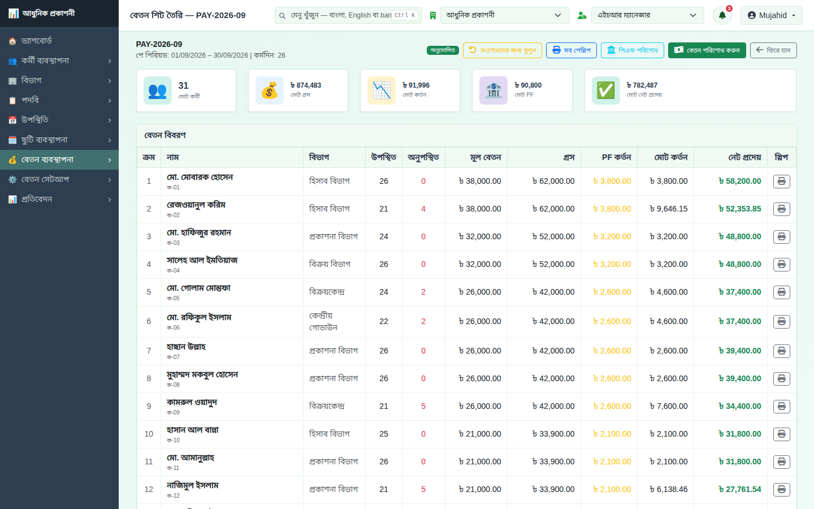Select বেতন ব্যবস্থাপনা in sidebar
Viewport: 814px width, 509px height.
(59, 159)
